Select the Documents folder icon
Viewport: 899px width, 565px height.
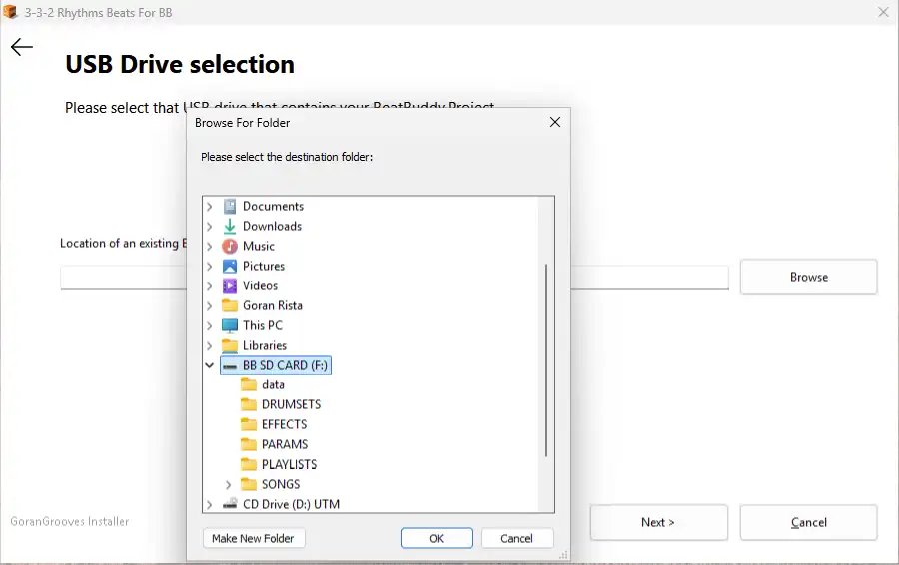[230, 206]
